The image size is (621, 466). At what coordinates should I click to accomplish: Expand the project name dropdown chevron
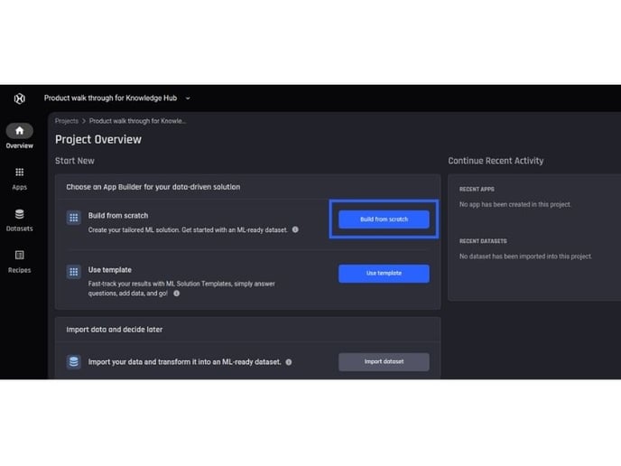click(188, 98)
